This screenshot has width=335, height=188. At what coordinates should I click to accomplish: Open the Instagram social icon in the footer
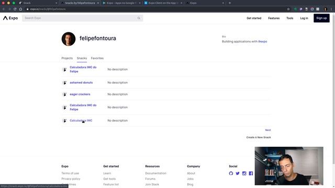[x=244, y=173]
